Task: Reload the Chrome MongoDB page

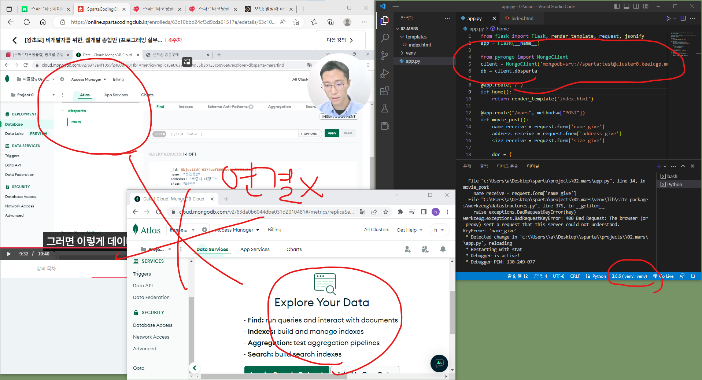Action: click(159, 212)
